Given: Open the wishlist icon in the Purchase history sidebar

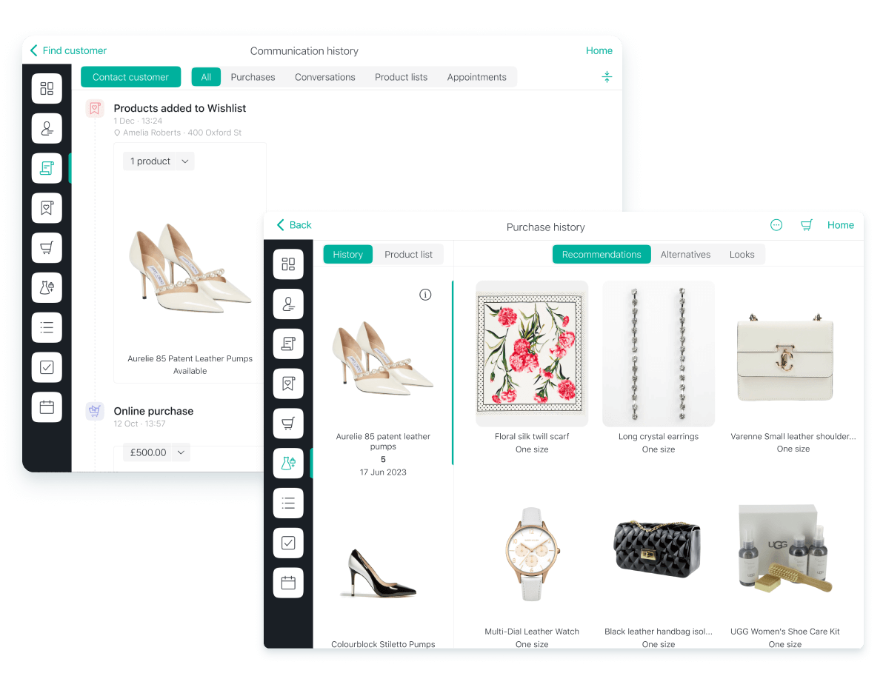Looking at the screenshot, I should click(x=288, y=384).
